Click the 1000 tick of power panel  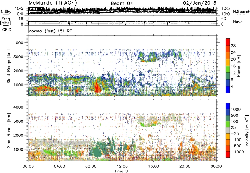coord(18,85)
